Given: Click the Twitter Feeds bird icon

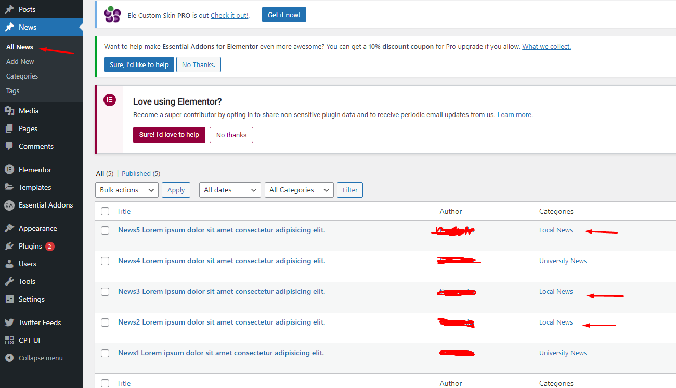Looking at the screenshot, I should tap(9, 322).
